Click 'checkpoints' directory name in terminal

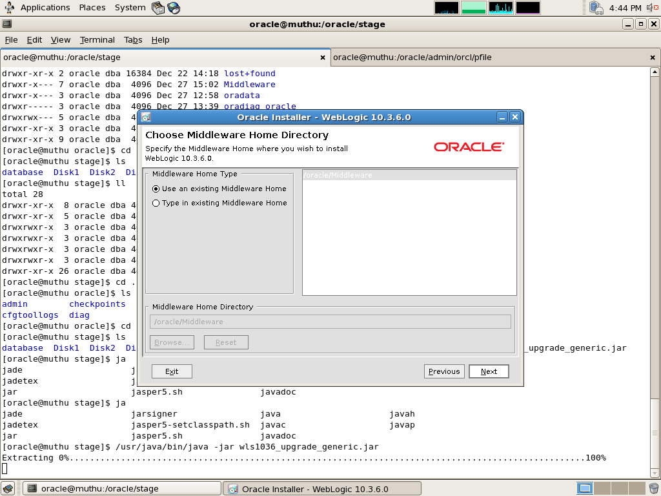tap(97, 304)
